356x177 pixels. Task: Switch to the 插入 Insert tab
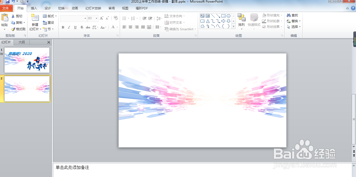pos(34,8)
